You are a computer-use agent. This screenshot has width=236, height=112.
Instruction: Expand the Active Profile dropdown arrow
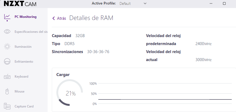point(145,3)
